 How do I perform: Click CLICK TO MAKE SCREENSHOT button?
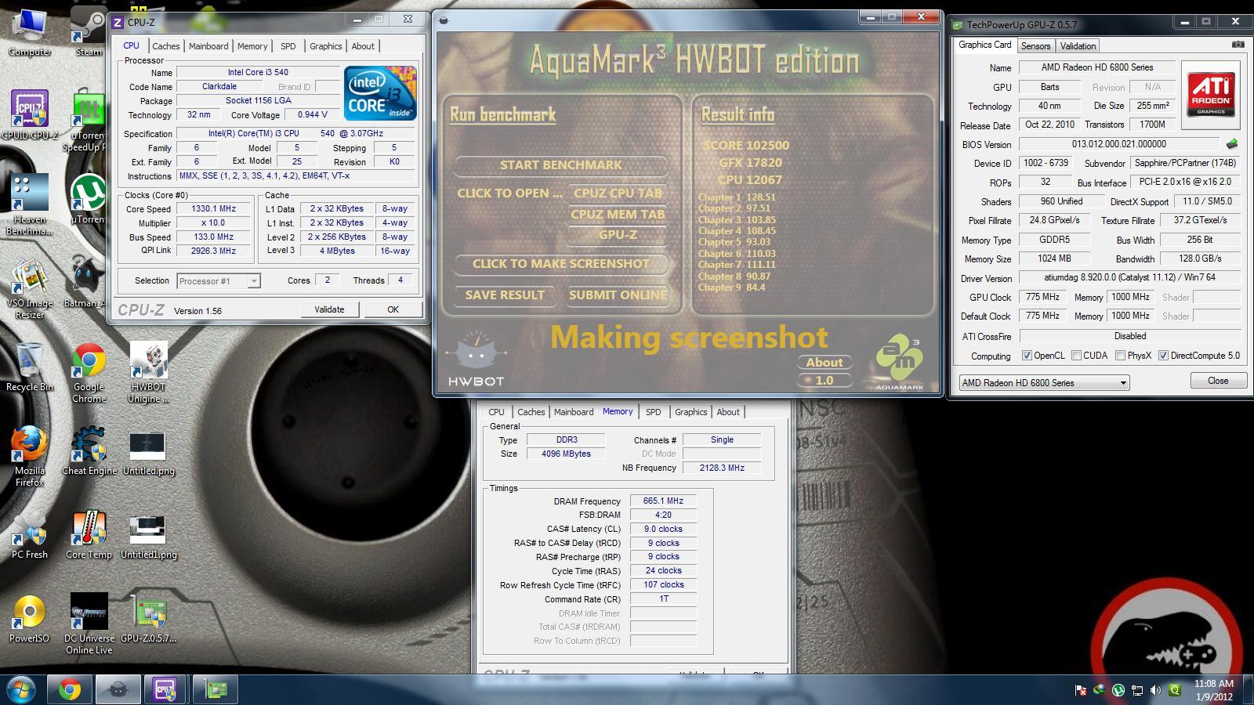pos(561,264)
